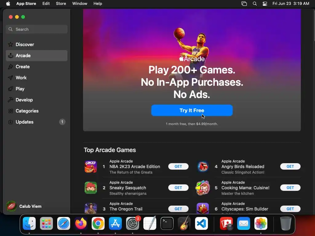Open the Work section in sidebar

(x=37, y=78)
